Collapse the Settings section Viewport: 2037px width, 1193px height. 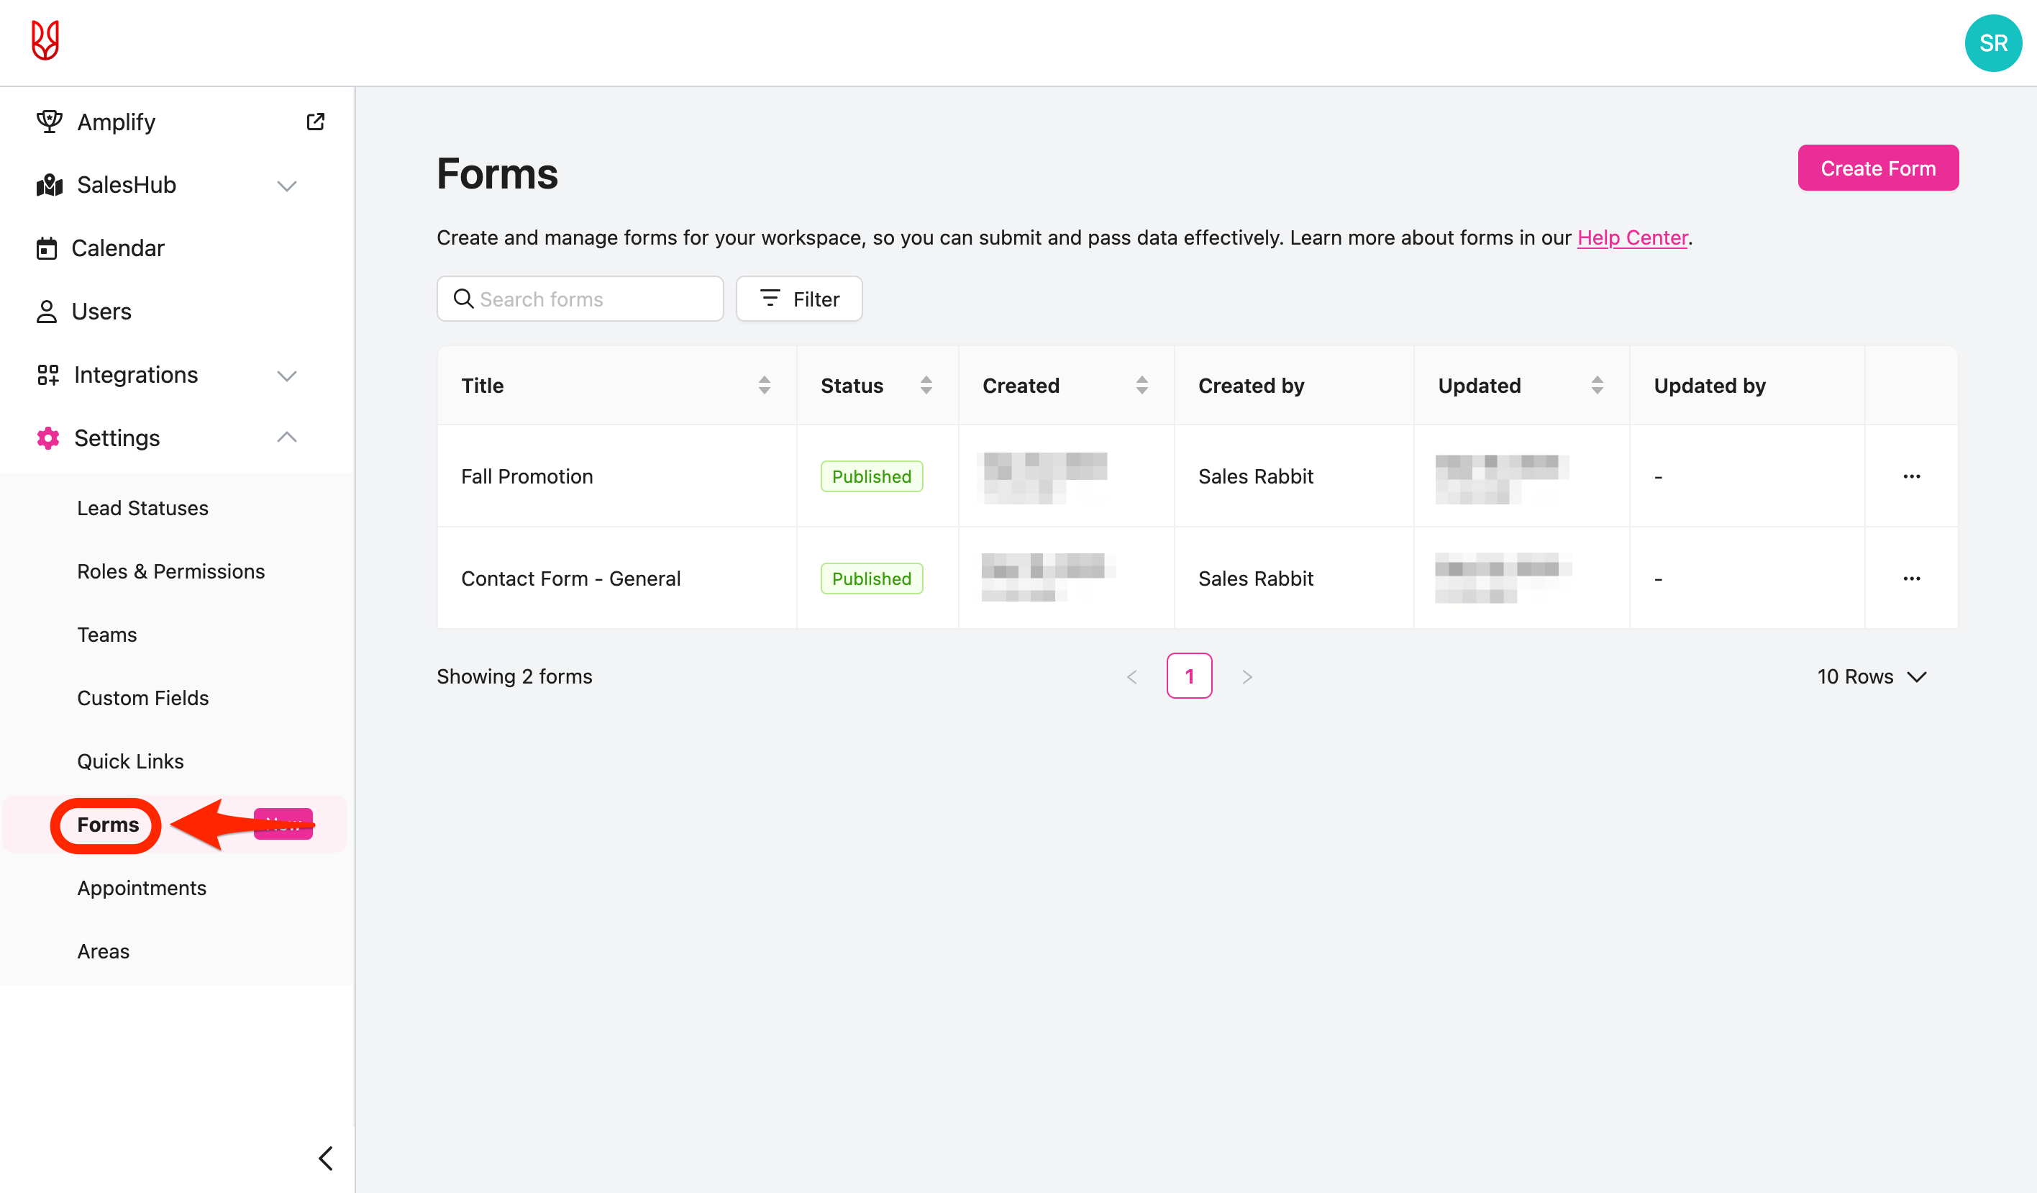pos(287,437)
